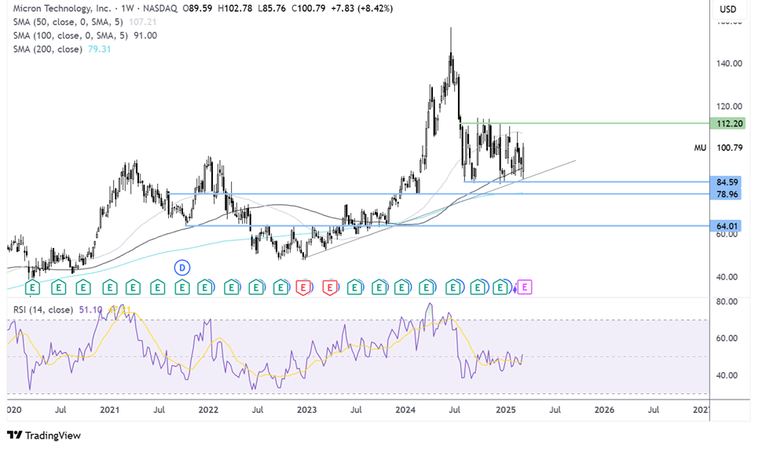Screen dimensions: 773x449
Task: Click the blue dividend D marker
Action: (182, 268)
